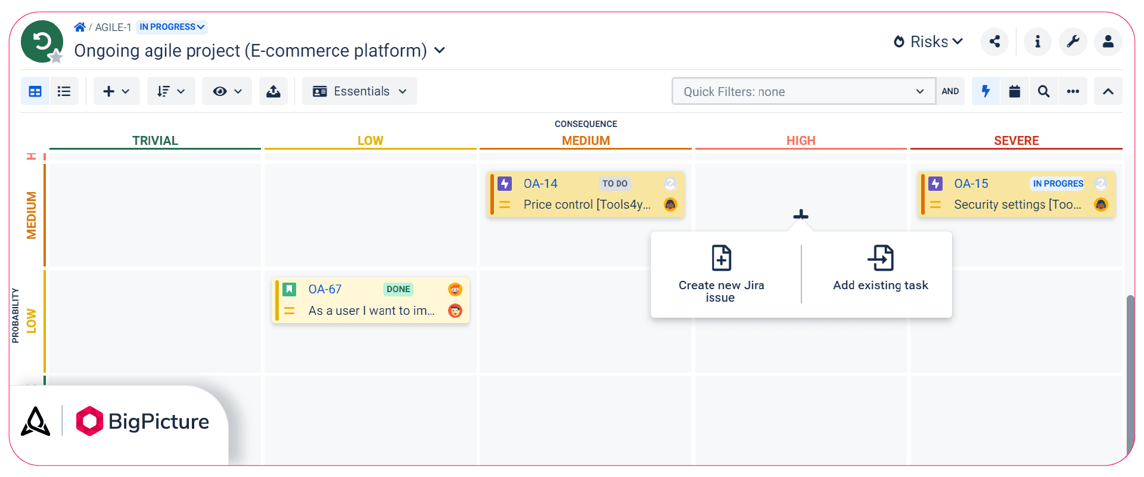Image resolution: width=1144 pixels, height=477 pixels.
Task: Open the AGILE-1 breadcrumb link
Action: [113, 27]
